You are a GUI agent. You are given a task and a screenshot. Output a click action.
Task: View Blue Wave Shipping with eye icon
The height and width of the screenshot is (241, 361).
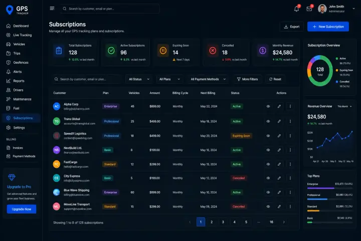(x=268, y=192)
